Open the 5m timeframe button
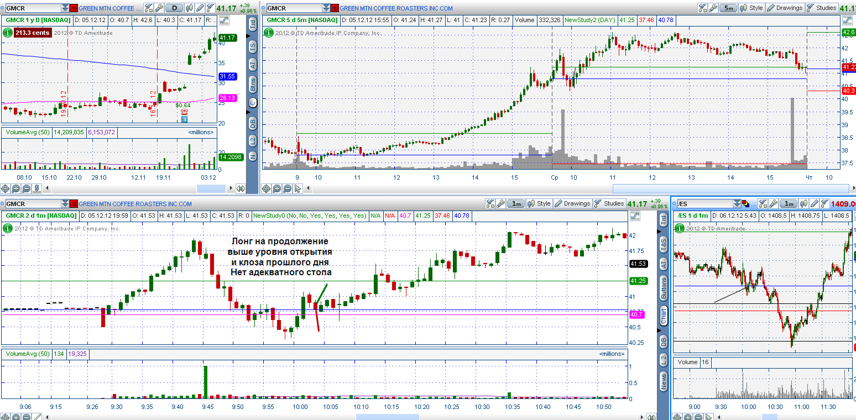Viewport: 856px width, 420px height. click(x=729, y=8)
